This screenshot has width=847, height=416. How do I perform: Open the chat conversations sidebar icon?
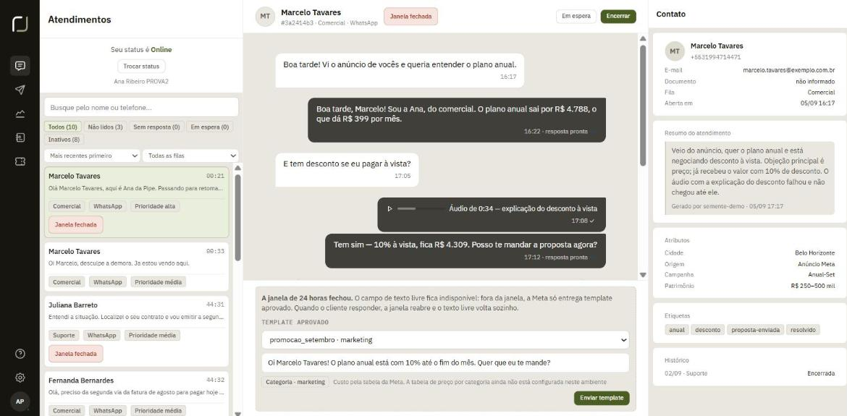pos(20,66)
